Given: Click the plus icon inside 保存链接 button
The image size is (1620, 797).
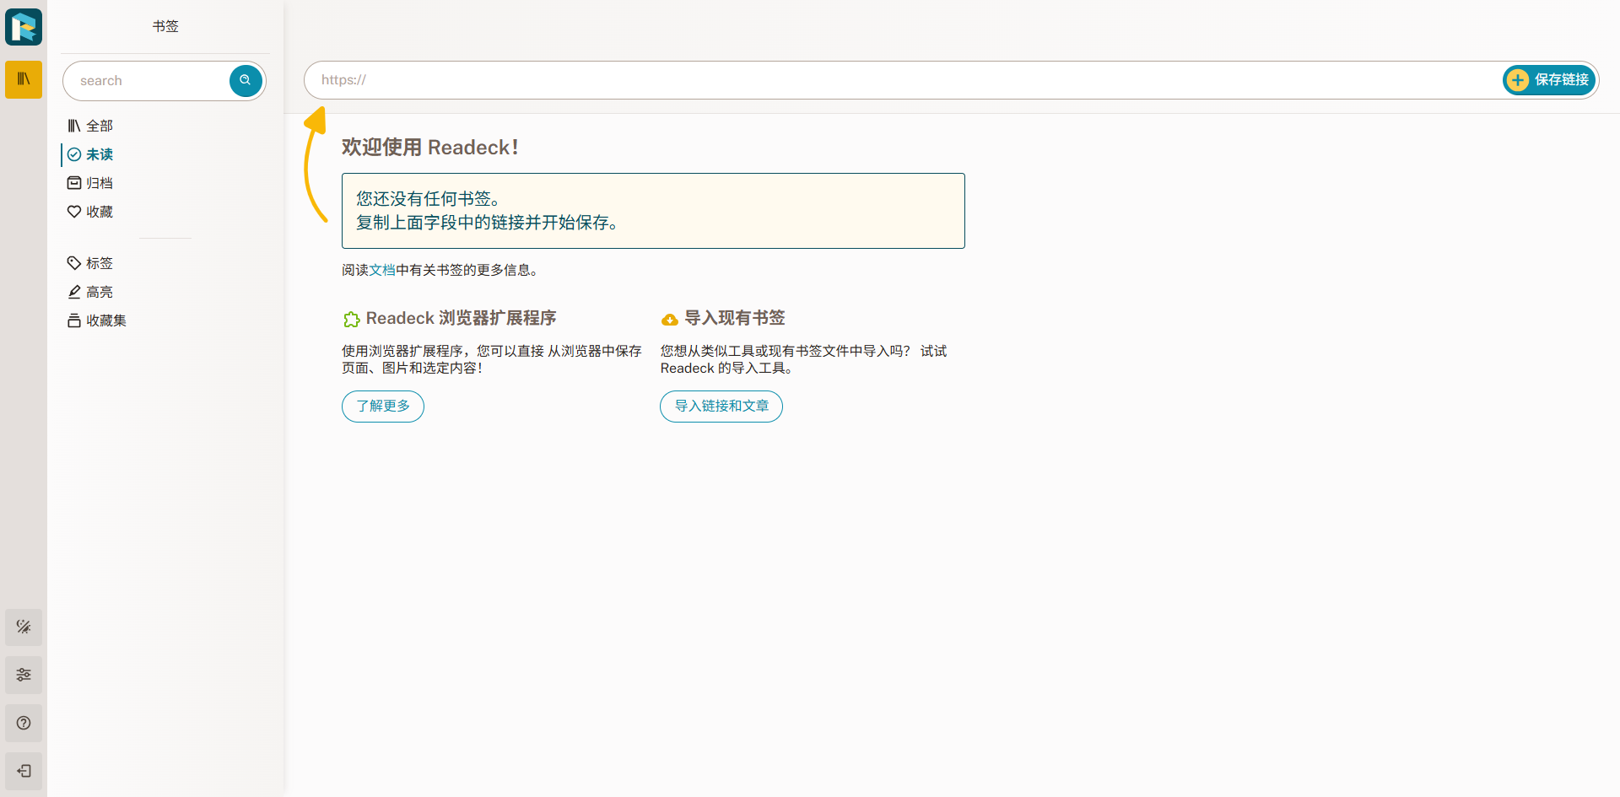Looking at the screenshot, I should [x=1519, y=79].
